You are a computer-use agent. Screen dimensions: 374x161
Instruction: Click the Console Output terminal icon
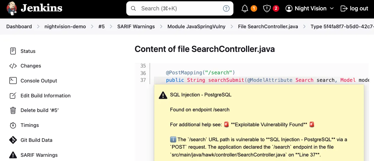pos(13,80)
